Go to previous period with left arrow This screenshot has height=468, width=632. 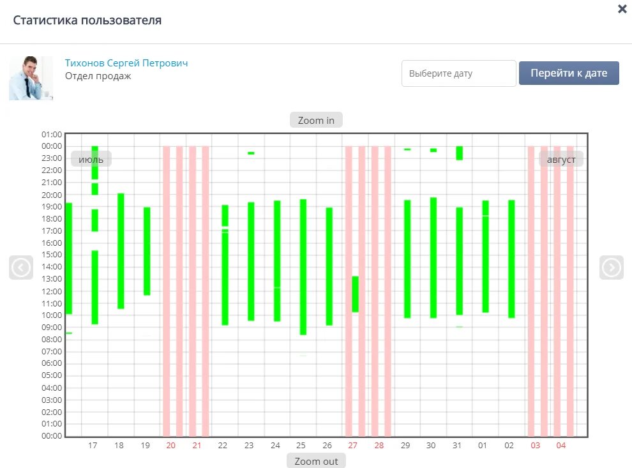21,268
